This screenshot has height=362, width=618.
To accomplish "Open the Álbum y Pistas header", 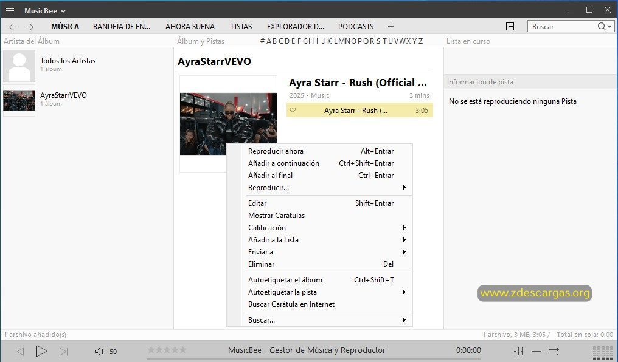I will (x=201, y=41).
